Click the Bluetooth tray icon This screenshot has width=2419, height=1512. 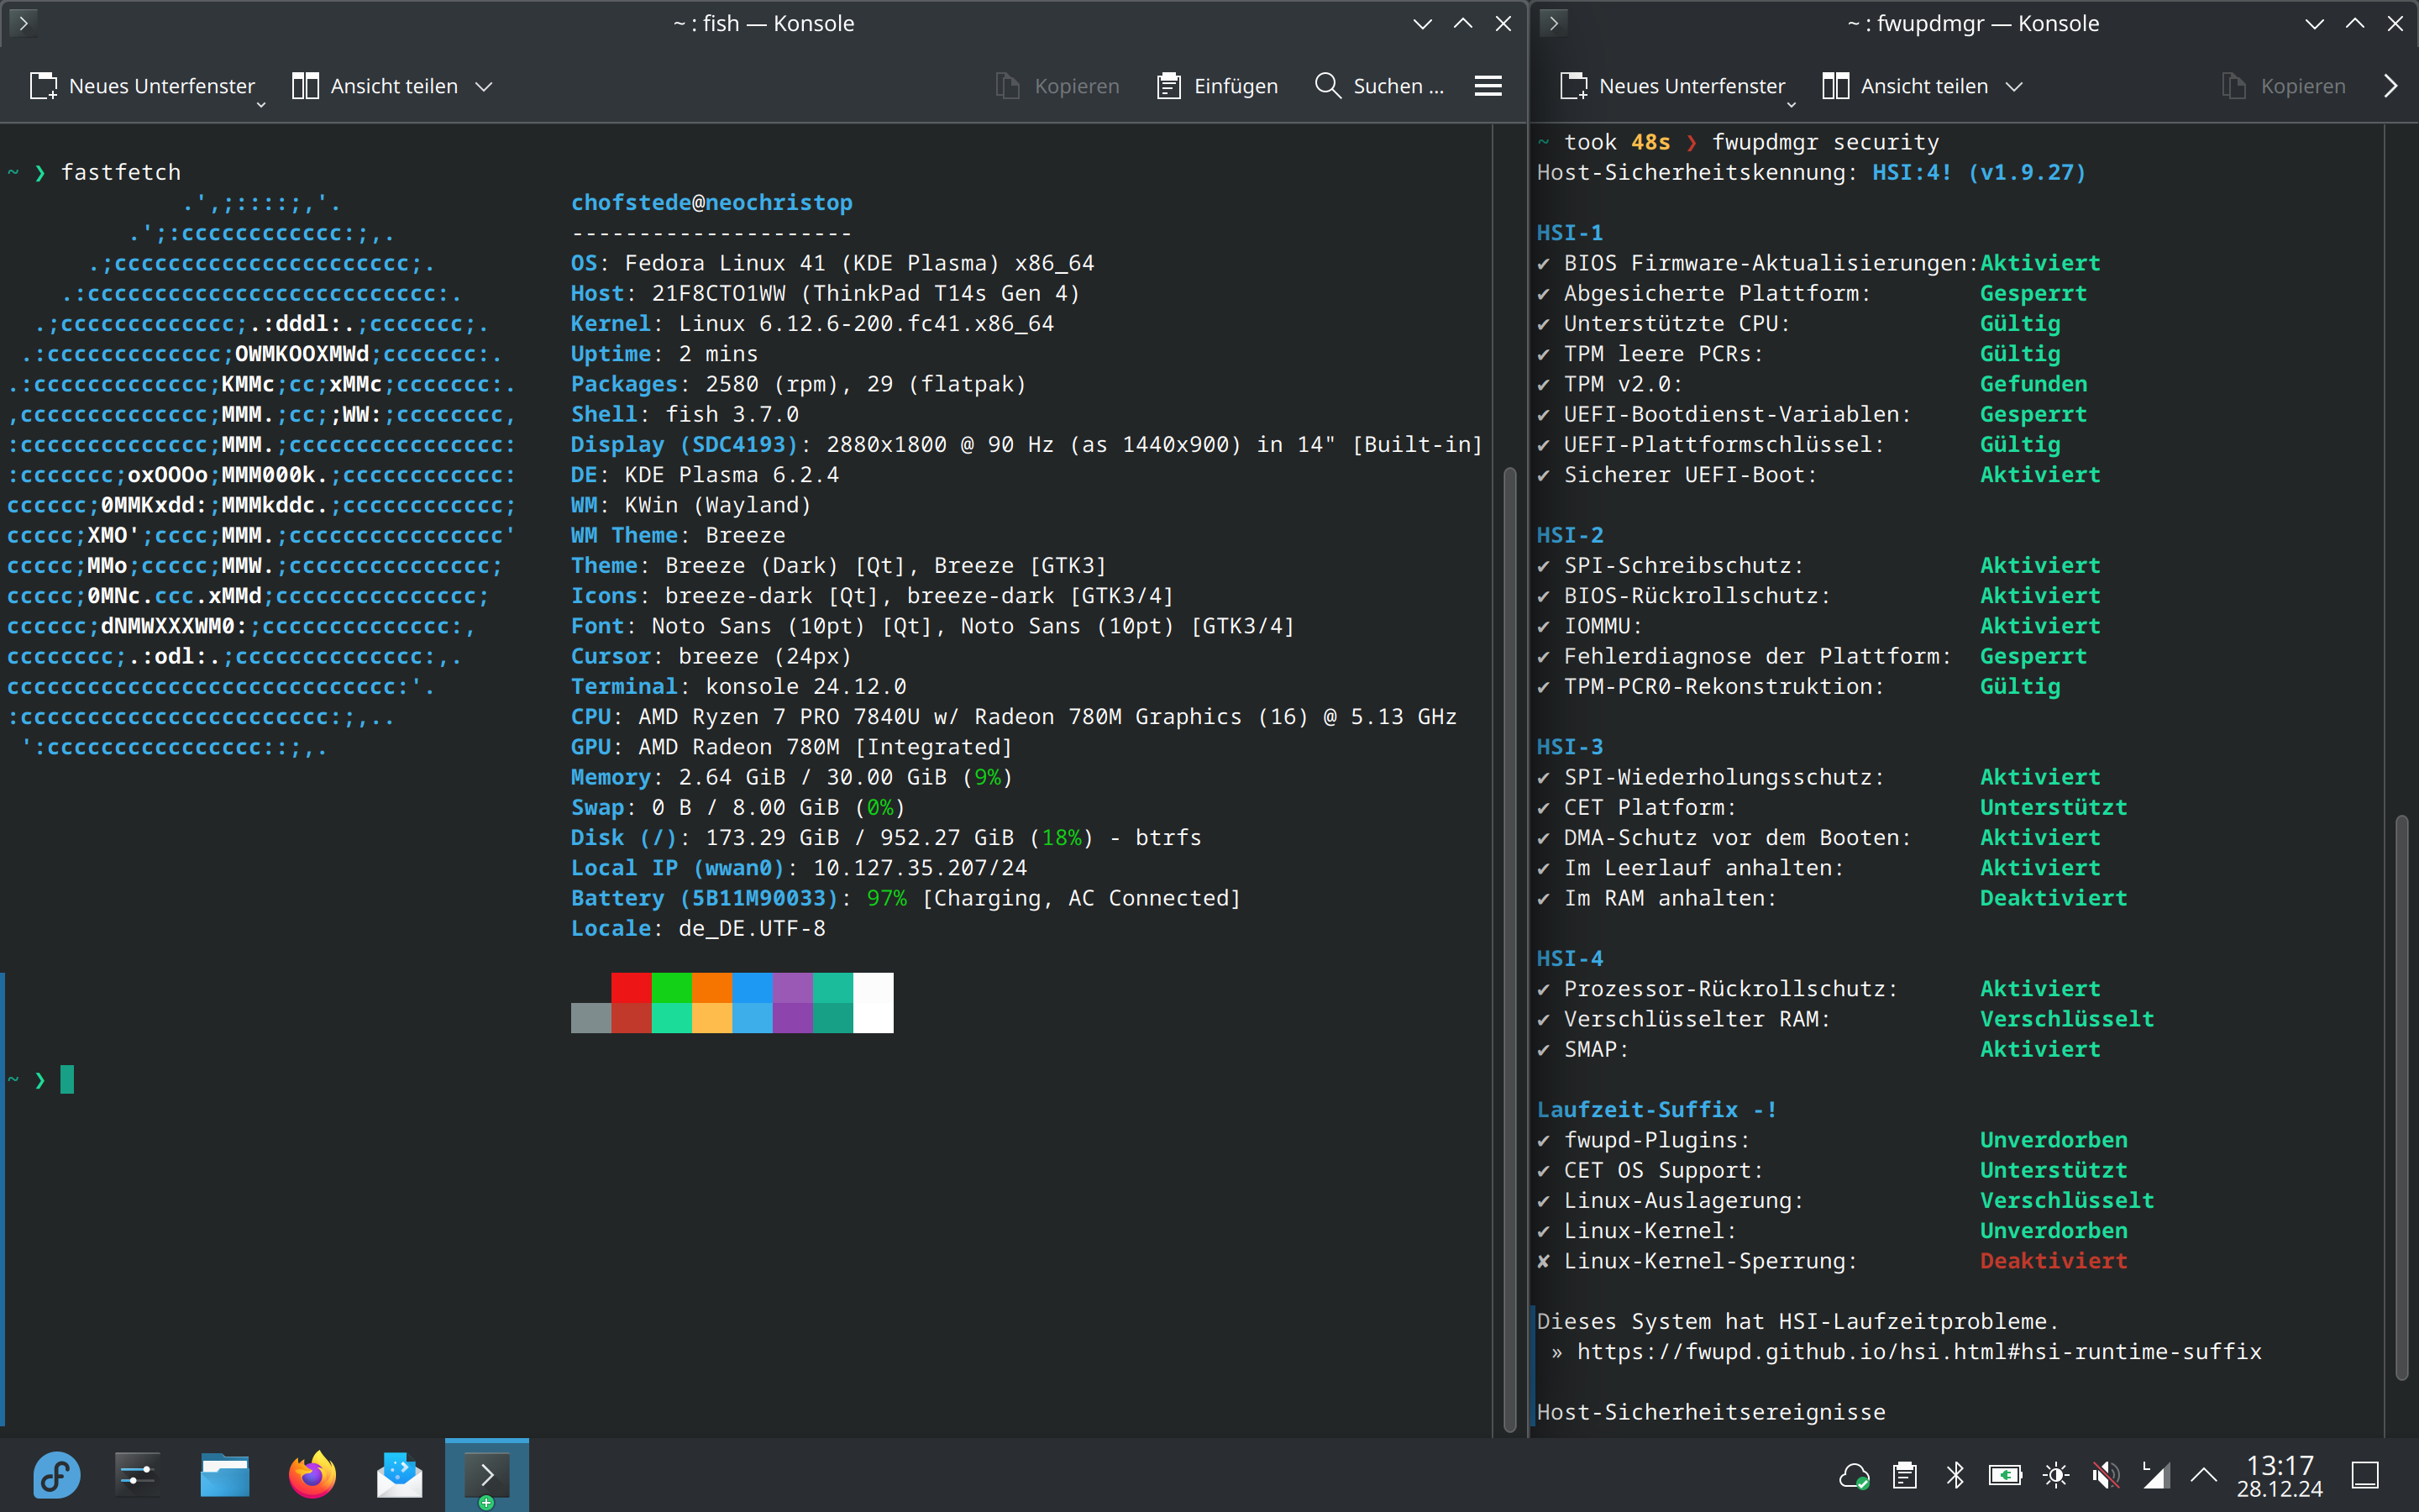1955,1475
